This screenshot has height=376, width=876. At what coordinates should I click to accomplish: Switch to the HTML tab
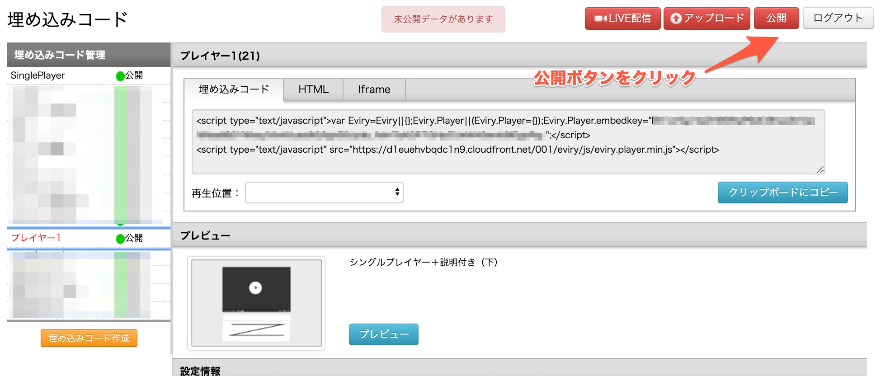tap(313, 89)
